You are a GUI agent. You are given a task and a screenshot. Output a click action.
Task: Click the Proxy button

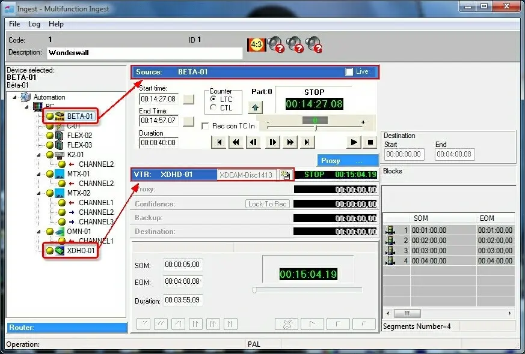pos(348,161)
